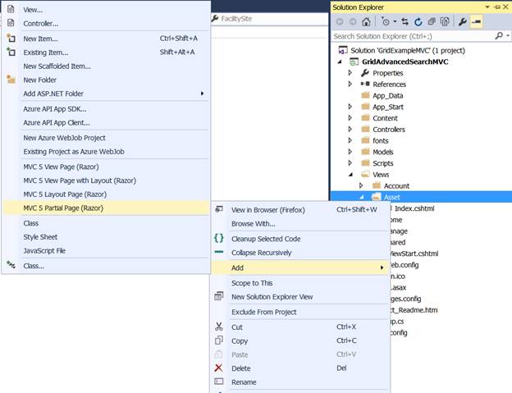Expand the Properties tree node
Screen dimensions: 512x393
coord(350,73)
